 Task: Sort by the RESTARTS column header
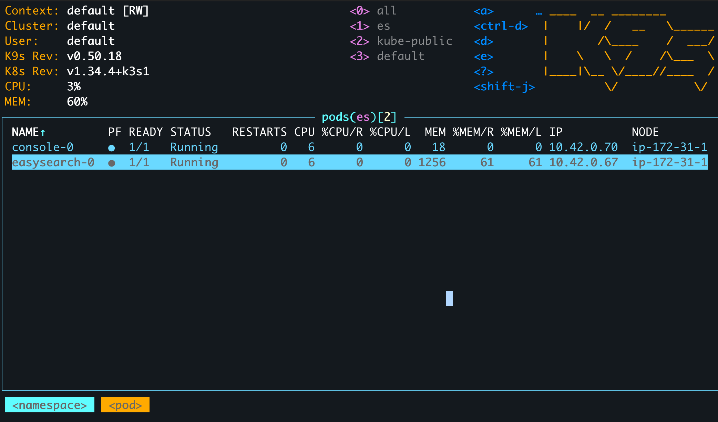pos(259,132)
